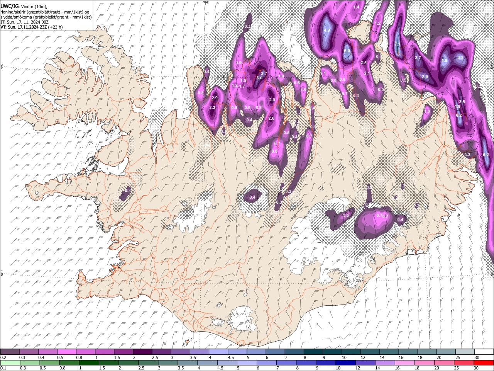Click the 4.2 precipitation value on the map

(x=460, y=58)
